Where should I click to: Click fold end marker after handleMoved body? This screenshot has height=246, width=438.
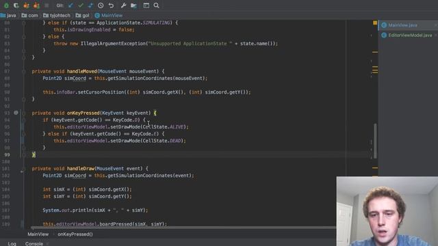24,99
